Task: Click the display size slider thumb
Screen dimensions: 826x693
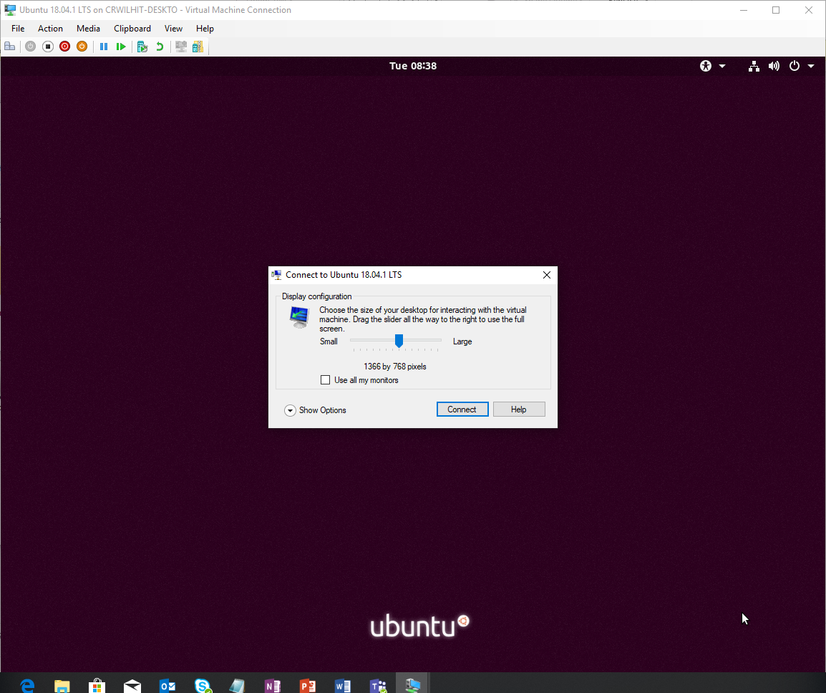Action: [399, 341]
